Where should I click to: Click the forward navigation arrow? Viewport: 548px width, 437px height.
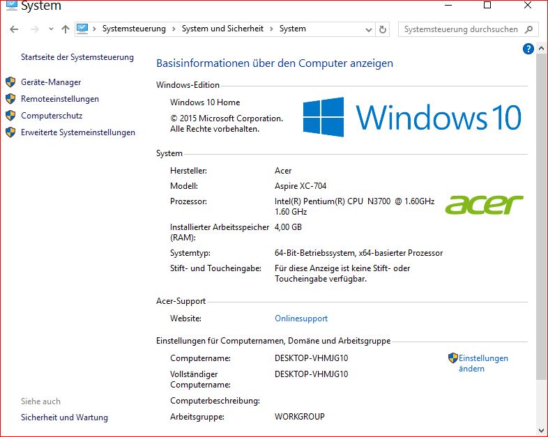coord(33,29)
